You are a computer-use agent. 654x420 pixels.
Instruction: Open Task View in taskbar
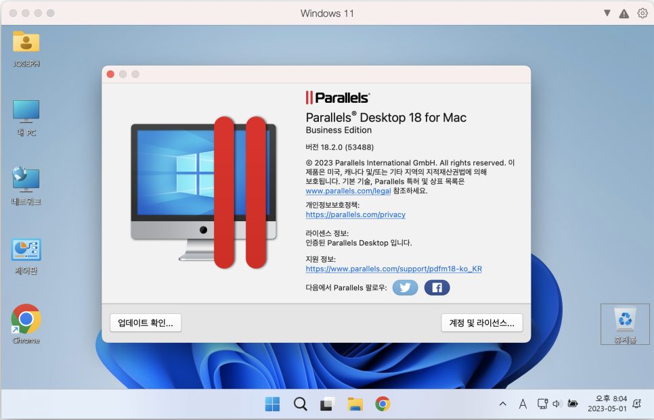(328, 404)
